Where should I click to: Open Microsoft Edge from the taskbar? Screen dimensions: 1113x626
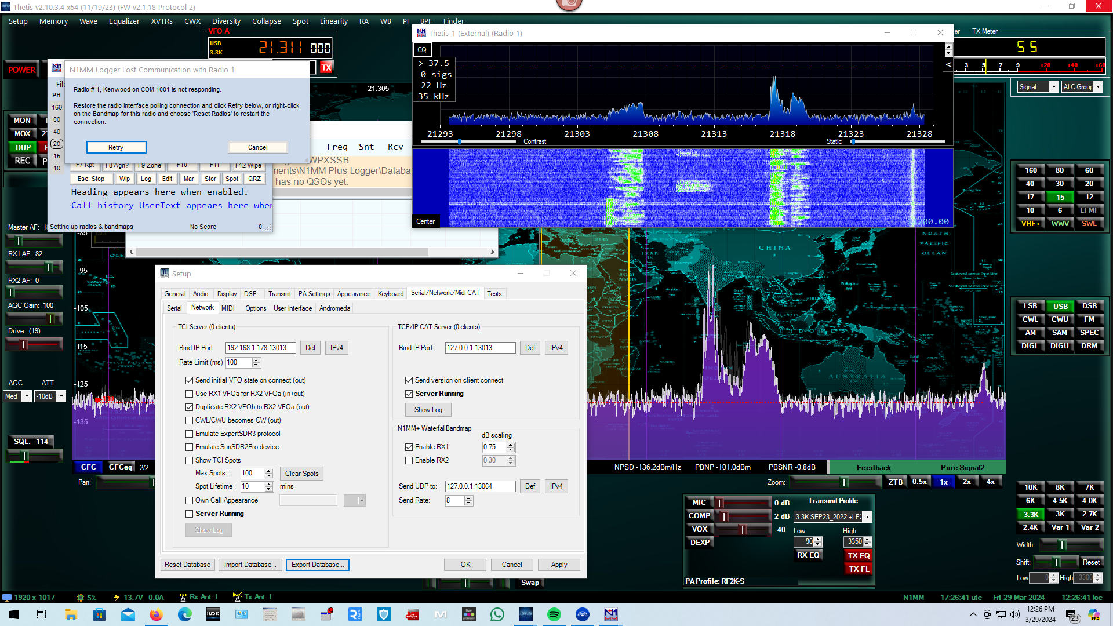tap(185, 614)
